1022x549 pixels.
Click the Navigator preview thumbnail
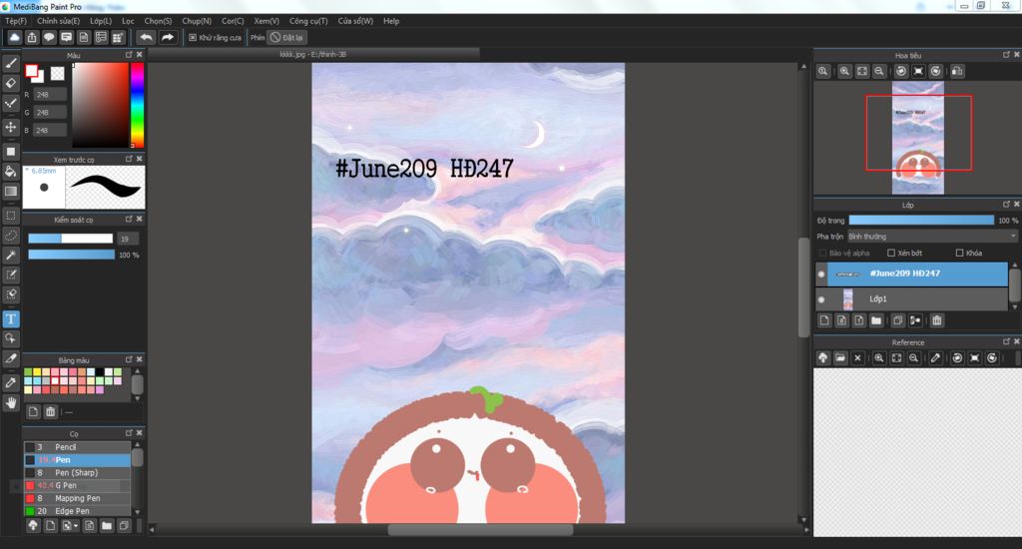(x=918, y=138)
